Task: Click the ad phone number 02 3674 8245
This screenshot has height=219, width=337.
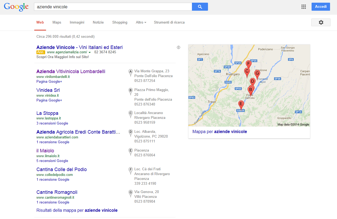Action: 105,52
